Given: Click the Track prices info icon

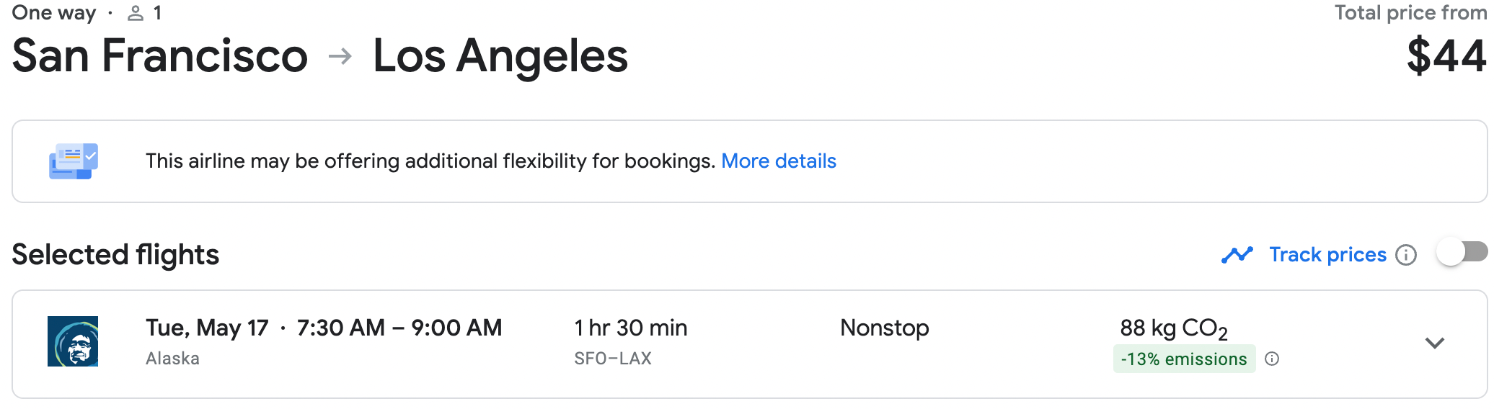Looking at the screenshot, I should (1406, 255).
